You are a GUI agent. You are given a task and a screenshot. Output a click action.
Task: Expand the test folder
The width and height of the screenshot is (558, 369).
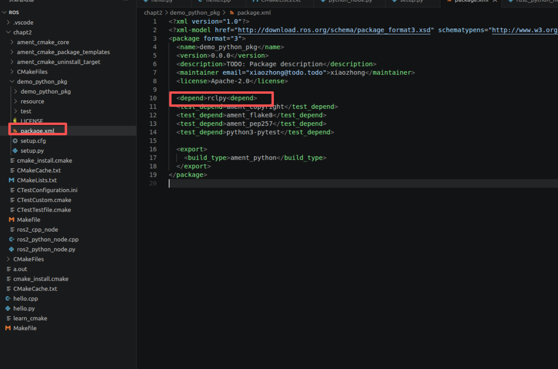15,112
